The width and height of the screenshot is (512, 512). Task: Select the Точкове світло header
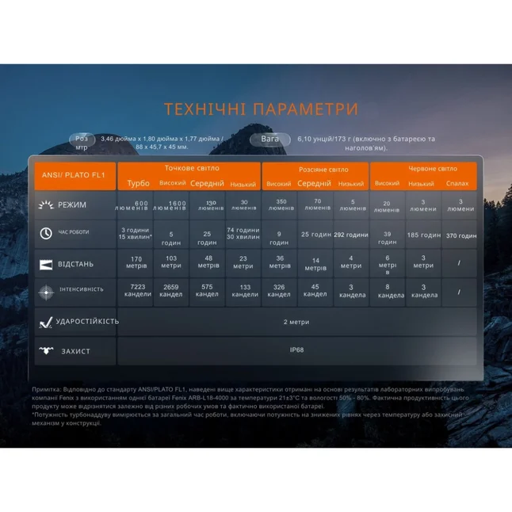tap(192, 168)
